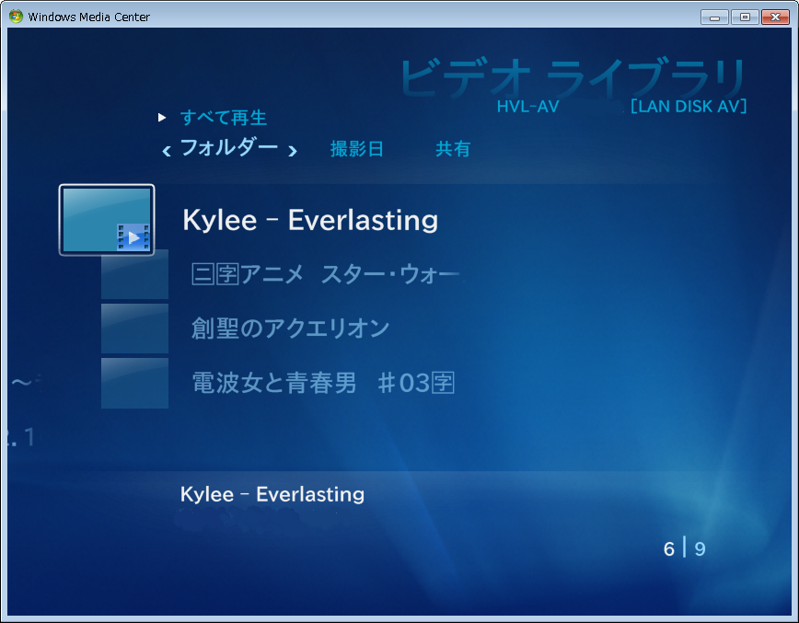The image size is (799, 623).
Task: Select the アニメ スター・ウォー list item
Action: (x=326, y=274)
